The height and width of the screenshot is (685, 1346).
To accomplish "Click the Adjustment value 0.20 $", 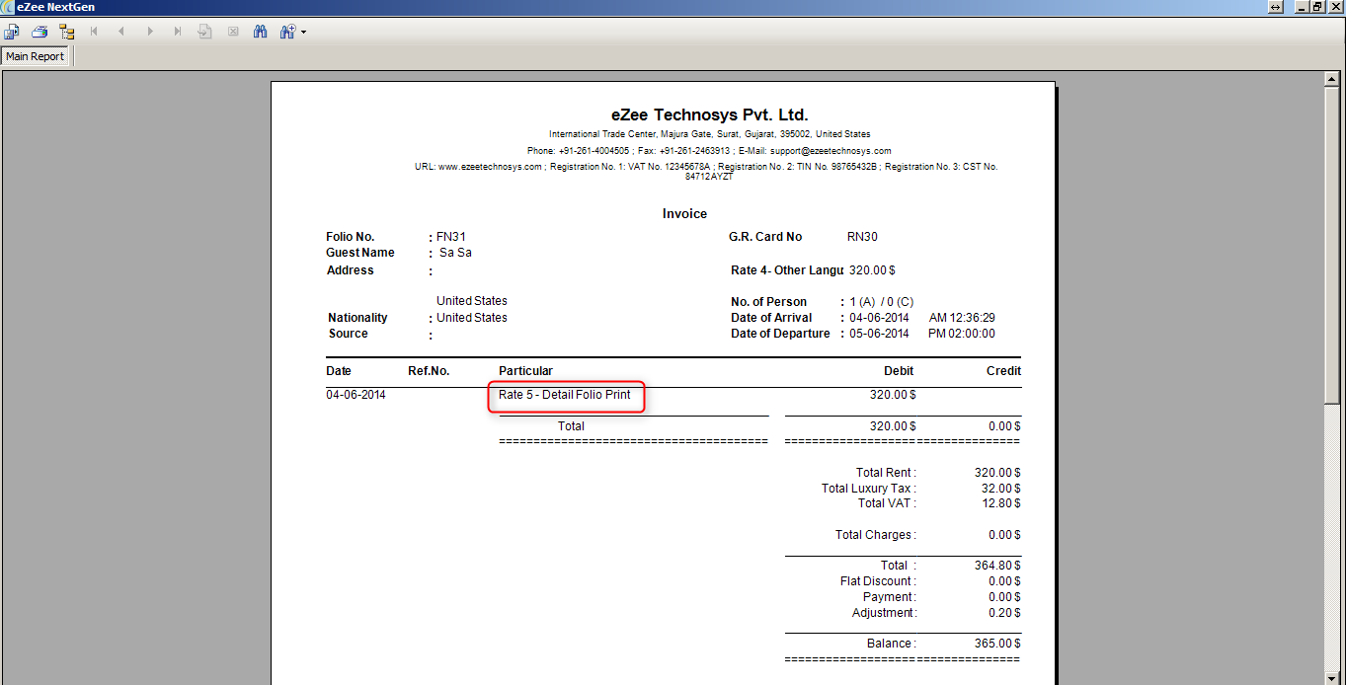I will click(1003, 613).
